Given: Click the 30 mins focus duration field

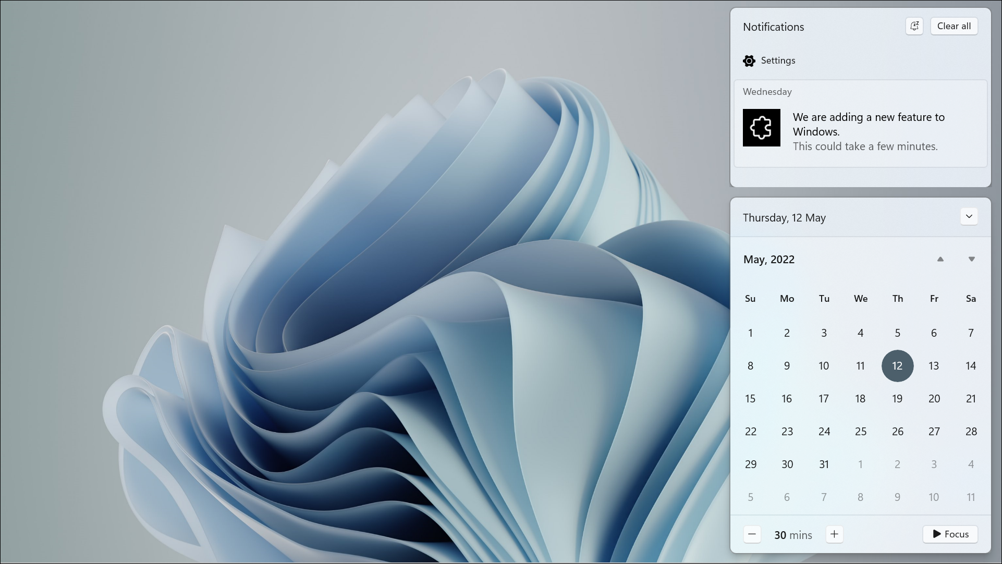Looking at the screenshot, I should pyautogui.click(x=793, y=535).
